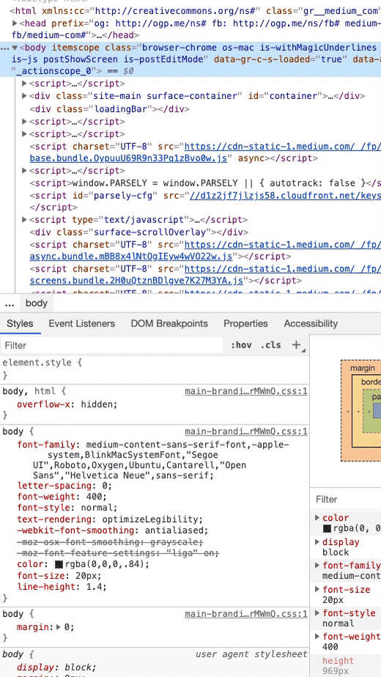Switch to the Styles tab
The height and width of the screenshot is (677, 381).
coord(20,323)
